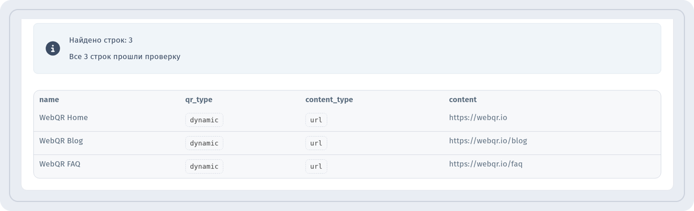Click the qr_type column header

tap(199, 100)
